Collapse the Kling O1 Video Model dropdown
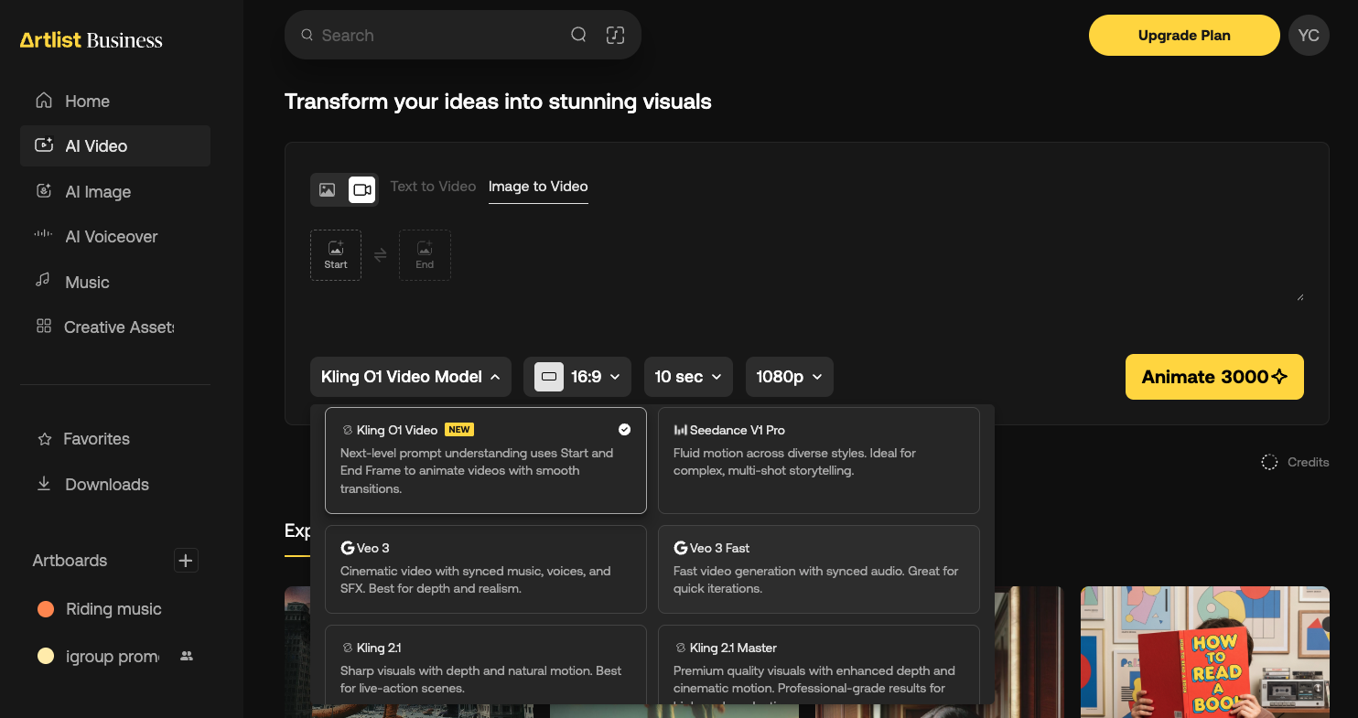The height and width of the screenshot is (718, 1358). (411, 377)
